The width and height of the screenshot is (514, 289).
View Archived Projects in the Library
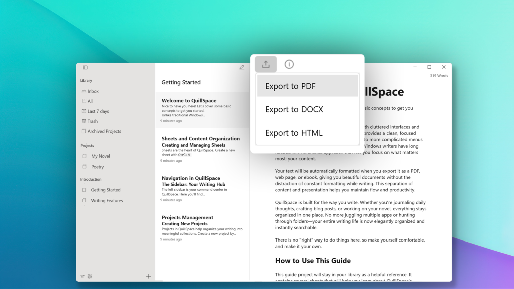(104, 131)
